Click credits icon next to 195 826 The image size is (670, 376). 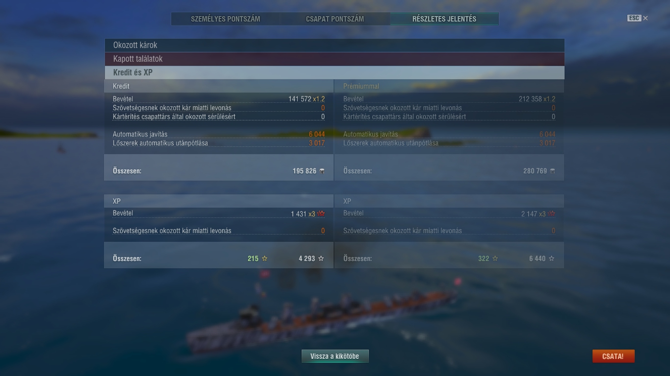[x=322, y=171]
